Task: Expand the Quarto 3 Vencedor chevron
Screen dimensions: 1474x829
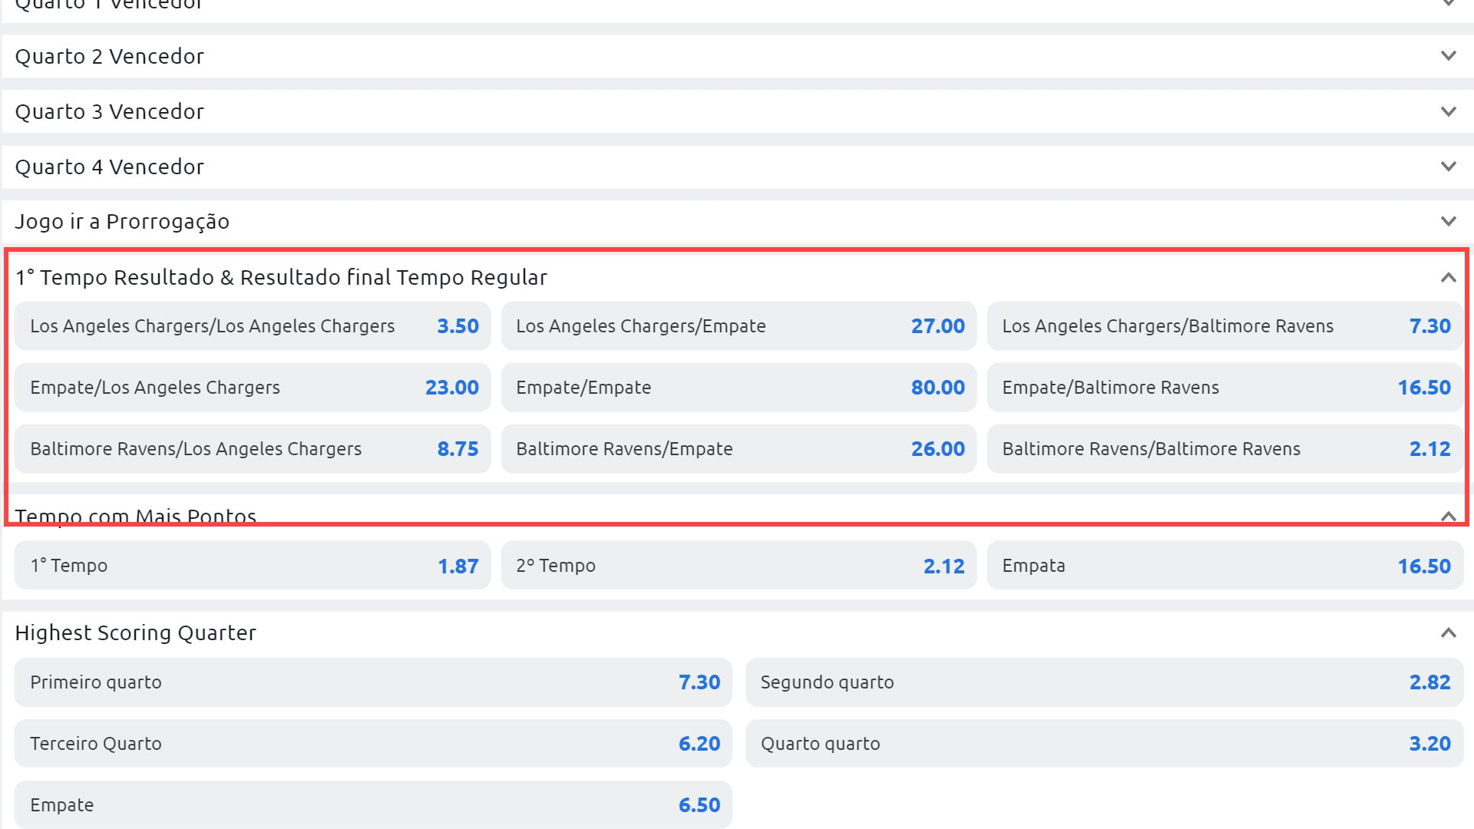Action: click(x=1448, y=111)
